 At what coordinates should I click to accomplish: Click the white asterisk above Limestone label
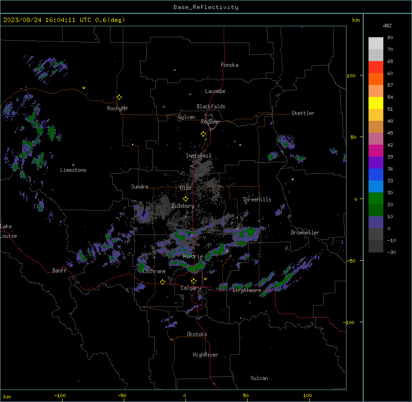pos(73,165)
